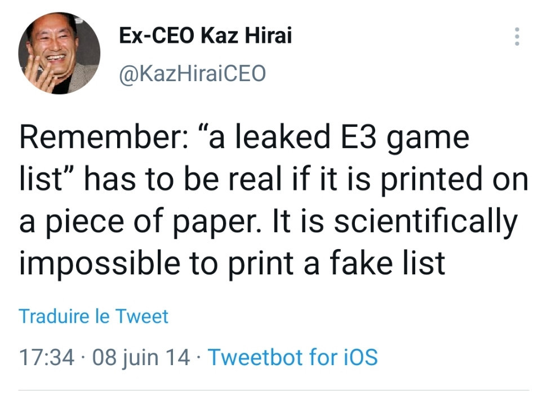This screenshot has height=395, width=547.
Task: Open the three-dot more options menu
Action: [517, 37]
